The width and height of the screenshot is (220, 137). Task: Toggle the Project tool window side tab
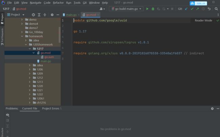pos(2,18)
